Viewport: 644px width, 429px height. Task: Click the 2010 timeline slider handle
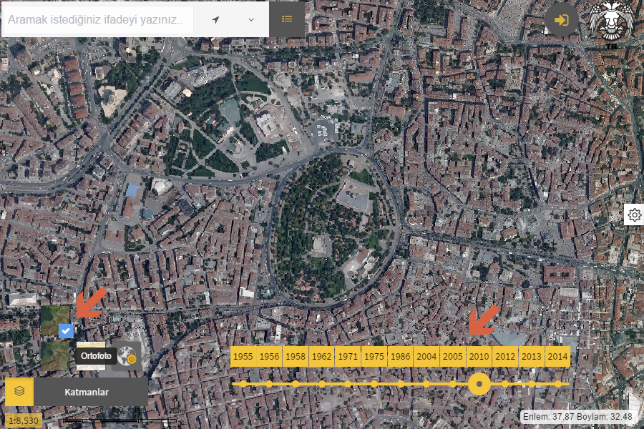click(479, 384)
